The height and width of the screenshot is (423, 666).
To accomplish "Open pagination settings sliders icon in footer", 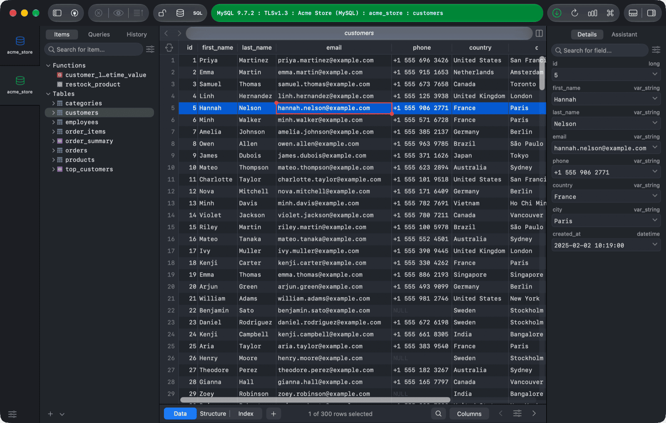I will [x=517, y=413].
